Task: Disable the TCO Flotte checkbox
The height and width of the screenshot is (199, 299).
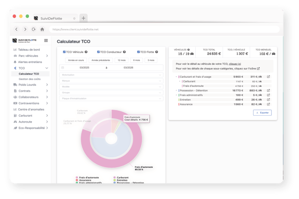Action: click(138, 52)
